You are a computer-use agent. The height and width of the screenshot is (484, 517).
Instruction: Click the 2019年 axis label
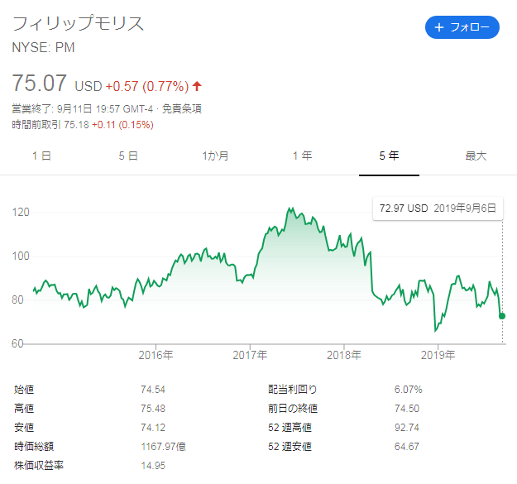[x=438, y=355]
